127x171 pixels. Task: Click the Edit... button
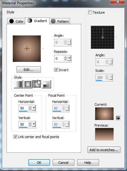[29, 69]
